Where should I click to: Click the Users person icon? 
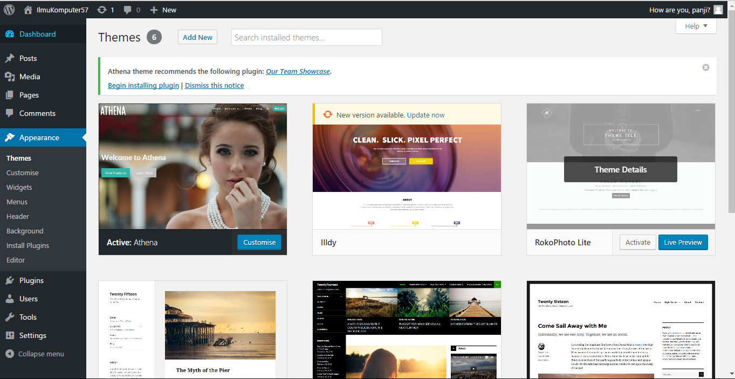coord(10,299)
